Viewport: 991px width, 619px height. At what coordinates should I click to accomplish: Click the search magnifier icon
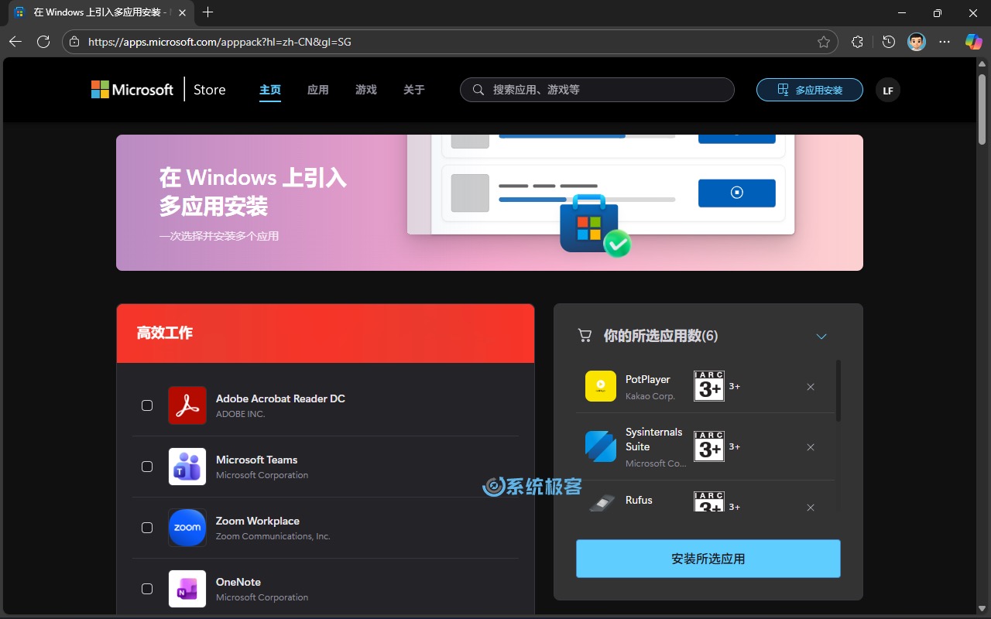tap(478, 89)
